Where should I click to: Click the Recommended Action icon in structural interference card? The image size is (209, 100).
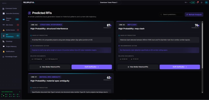pyautogui.click(x=31, y=46)
